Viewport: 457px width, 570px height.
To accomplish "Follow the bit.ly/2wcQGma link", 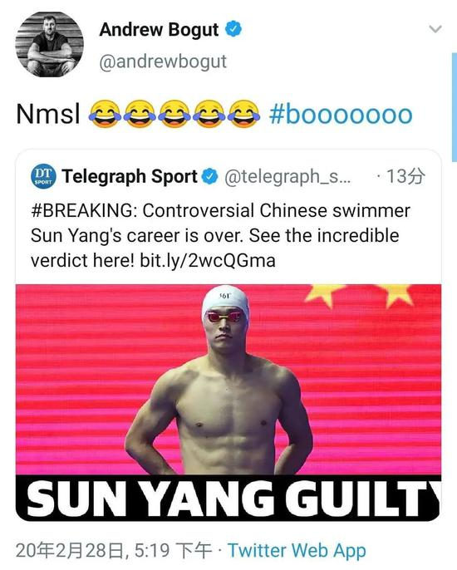I will coord(208,261).
